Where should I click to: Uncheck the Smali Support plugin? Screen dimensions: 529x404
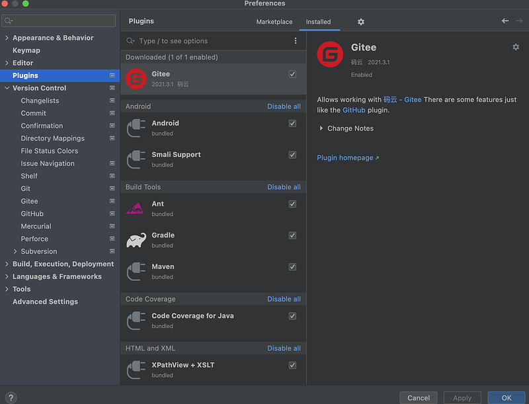(292, 155)
